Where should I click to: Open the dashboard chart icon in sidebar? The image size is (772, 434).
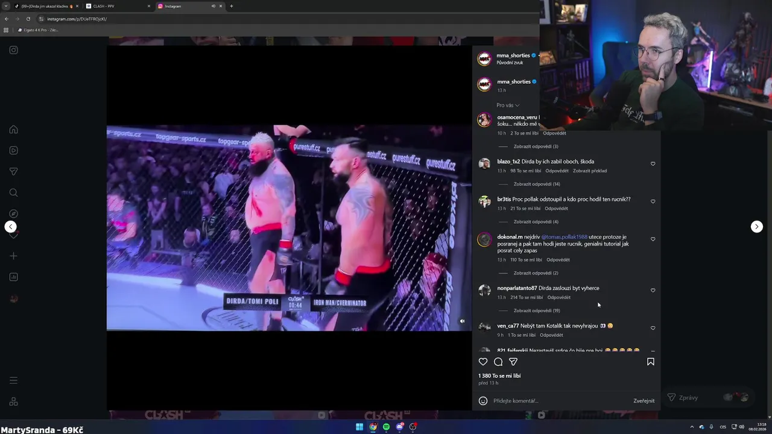click(x=13, y=277)
